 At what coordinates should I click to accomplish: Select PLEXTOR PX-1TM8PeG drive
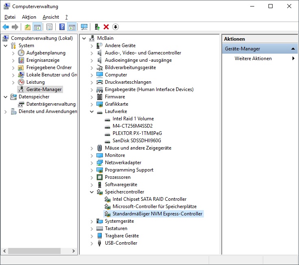coord(137,133)
